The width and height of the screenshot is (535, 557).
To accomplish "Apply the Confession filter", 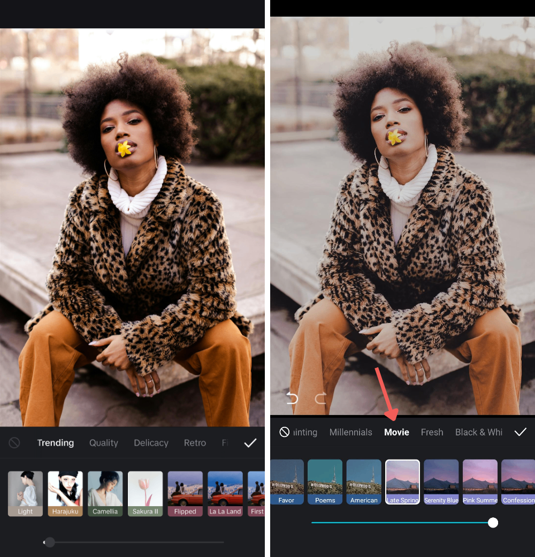I will coord(518,481).
